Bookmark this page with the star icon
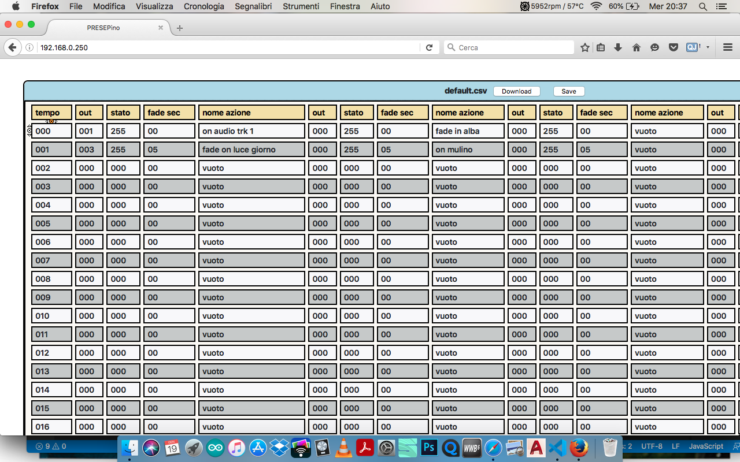 [x=584, y=47]
